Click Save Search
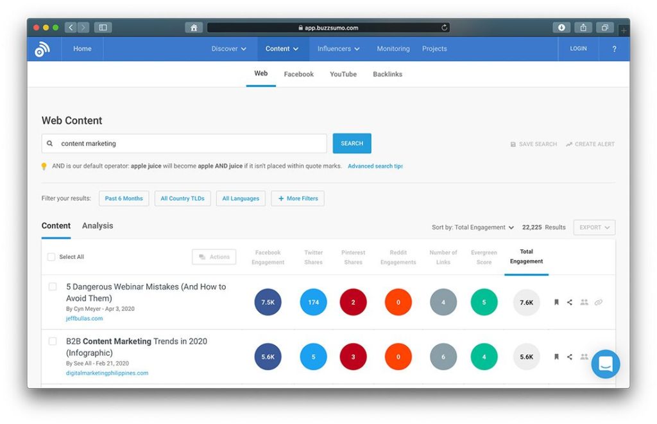The image size is (657, 424). pos(534,145)
